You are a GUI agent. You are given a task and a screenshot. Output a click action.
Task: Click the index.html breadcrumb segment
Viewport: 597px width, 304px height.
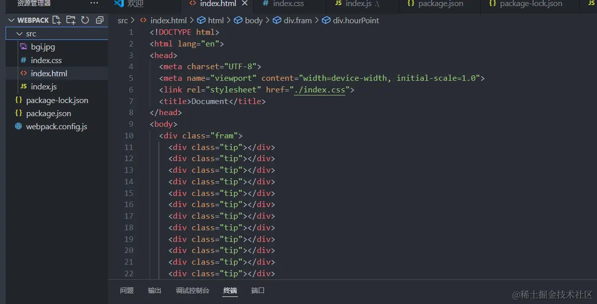(x=167, y=21)
